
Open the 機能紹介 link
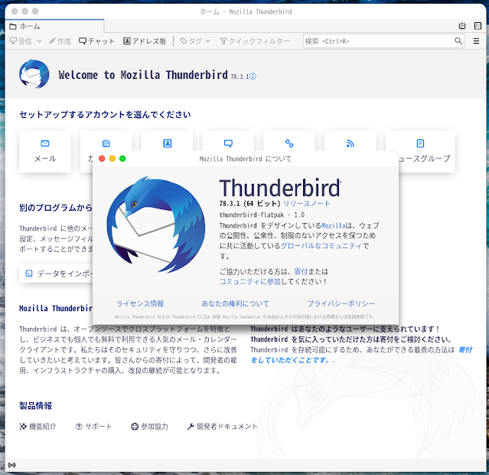pyautogui.click(x=37, y=426)
